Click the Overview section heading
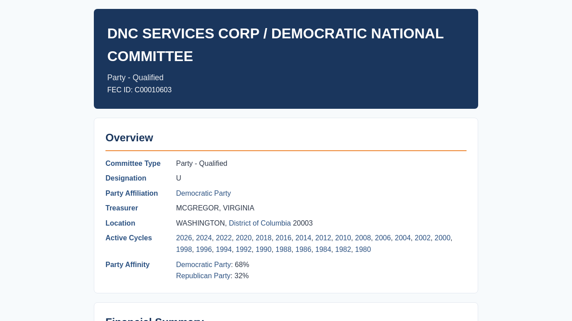572x321 pixels. pos(129,138)
